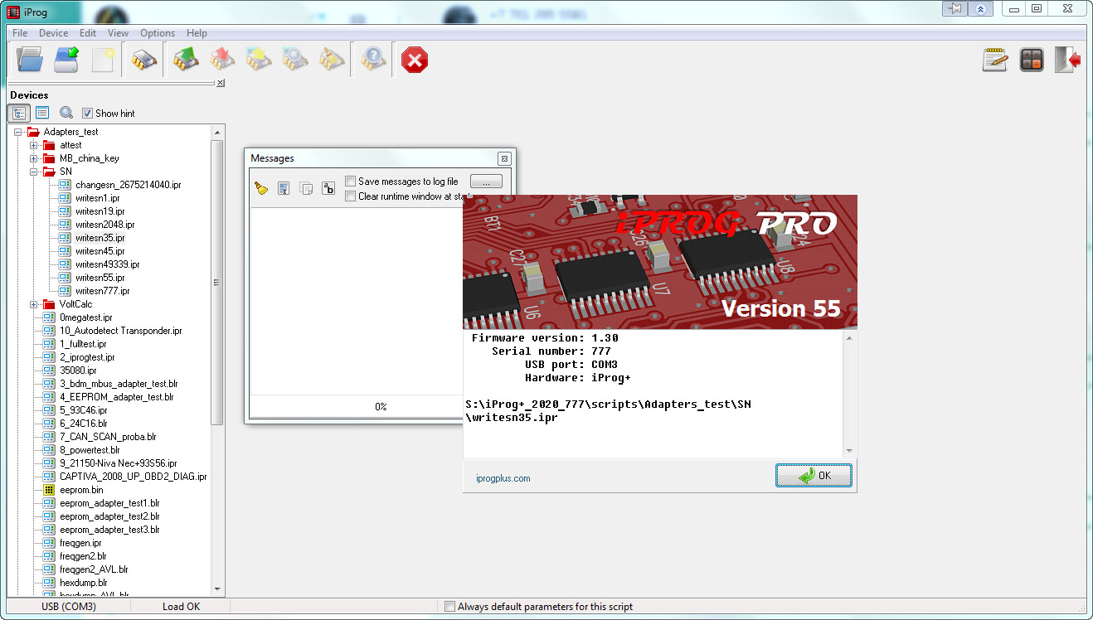Viewport: 1093px width, 620px height.
Task: Click the copy messages icon in Messages window
Action: click(x=306, y=188)
